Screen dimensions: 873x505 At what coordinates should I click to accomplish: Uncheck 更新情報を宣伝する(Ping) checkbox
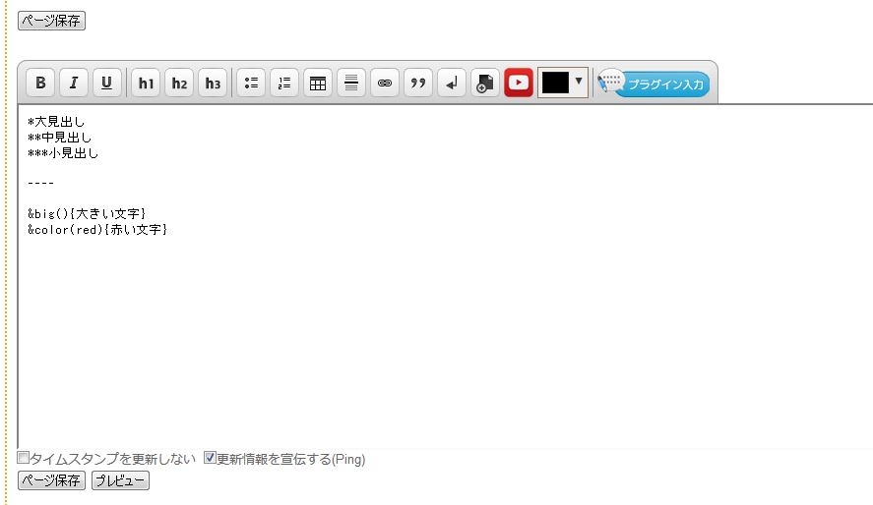point(210,458)
